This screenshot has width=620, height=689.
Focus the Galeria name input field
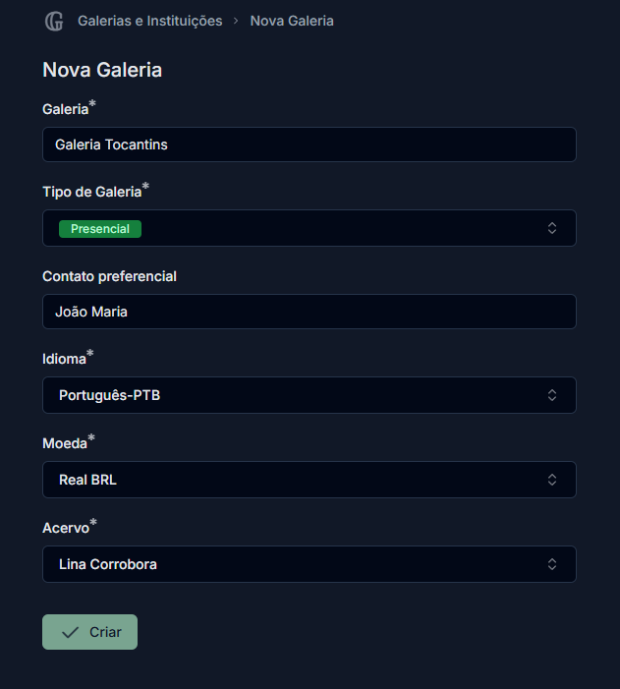310,144
